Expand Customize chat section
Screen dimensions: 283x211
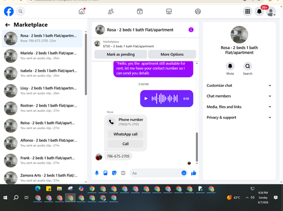coord(239,86)
